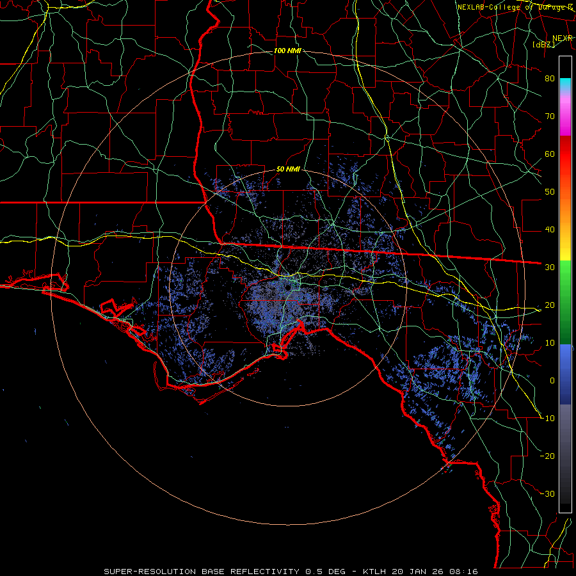Image resolution: width=576 pixels, height=576 pixels.
Task: Click the 10 dBZ scale value
Action: tap(550, 343)
